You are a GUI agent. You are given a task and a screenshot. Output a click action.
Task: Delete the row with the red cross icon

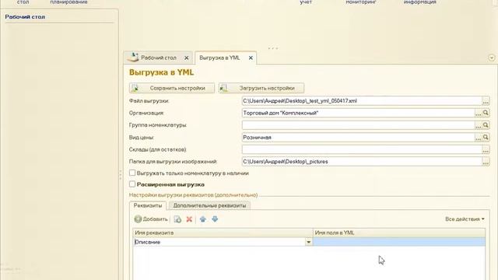coord(189,219)
